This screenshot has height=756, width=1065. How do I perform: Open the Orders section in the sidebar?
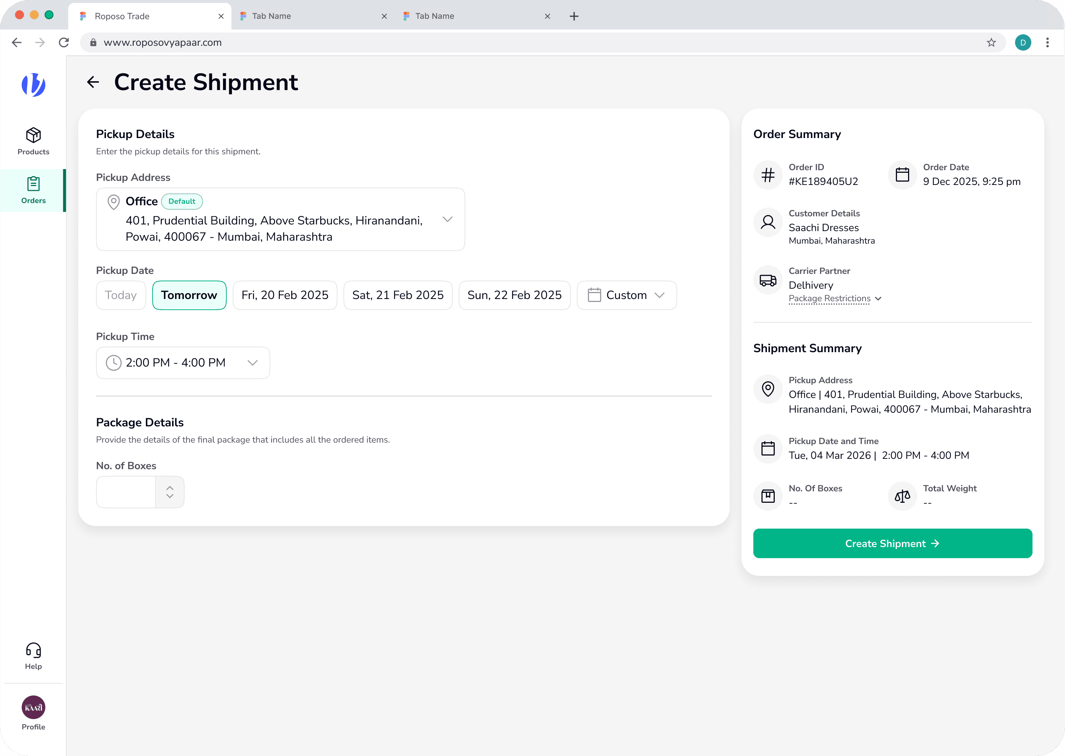coord(33,190)
